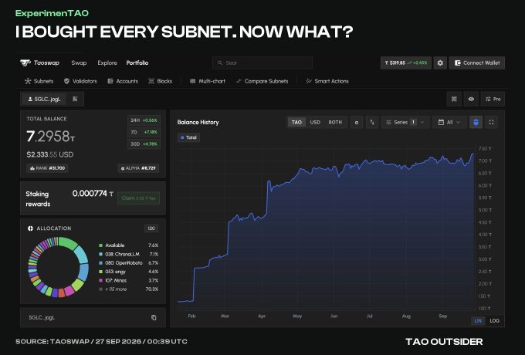Click the $2,333.55 USD value
The height and width of the screenshot is (355, 525).
(x=50, y=154)
